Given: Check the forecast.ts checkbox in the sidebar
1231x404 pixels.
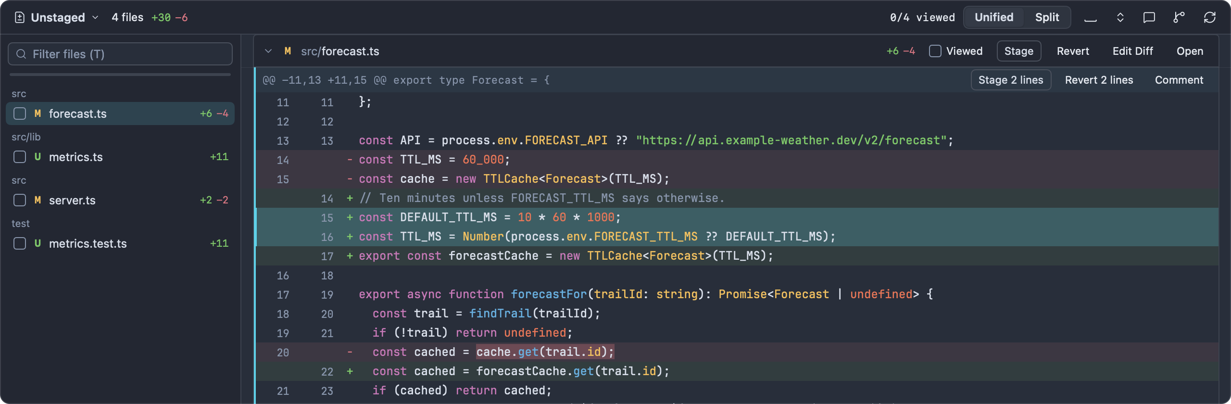Looking at the screenshot, I should tap(20, 114).
